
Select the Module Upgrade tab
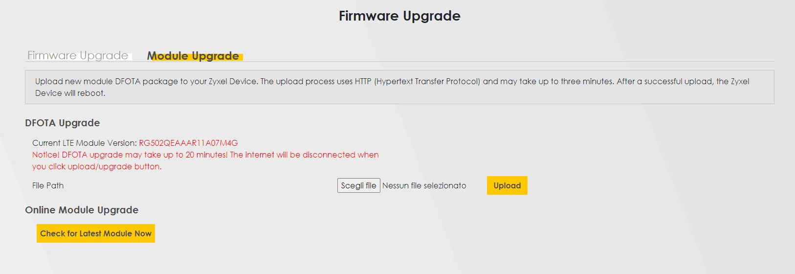pyautogui.click(x=193, y=56)
